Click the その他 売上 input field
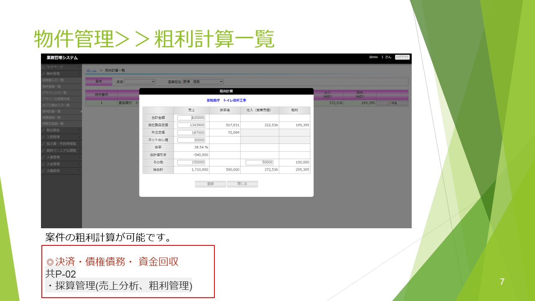The height and width of the screenshot is (301, 535). pos(191,162)
